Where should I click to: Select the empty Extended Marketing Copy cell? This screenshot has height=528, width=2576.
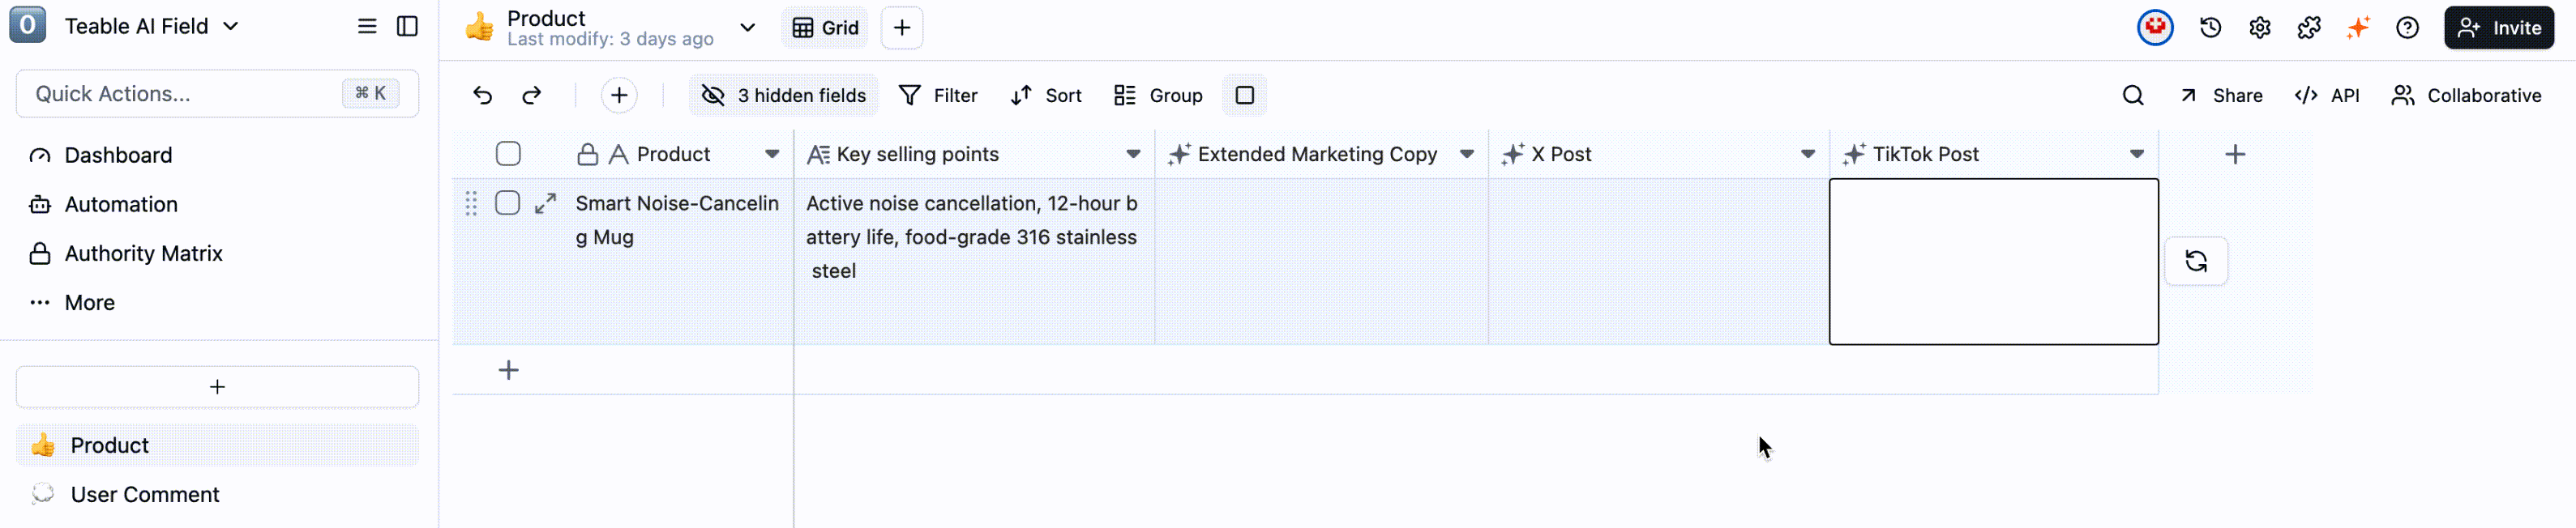[1322, 262]
